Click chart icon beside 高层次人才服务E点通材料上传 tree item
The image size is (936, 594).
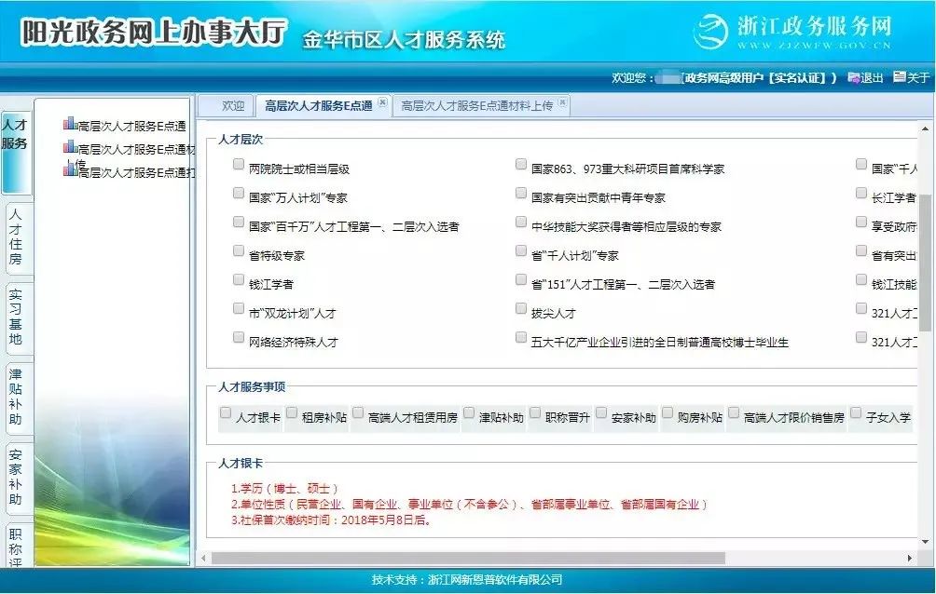pos(70,147)
